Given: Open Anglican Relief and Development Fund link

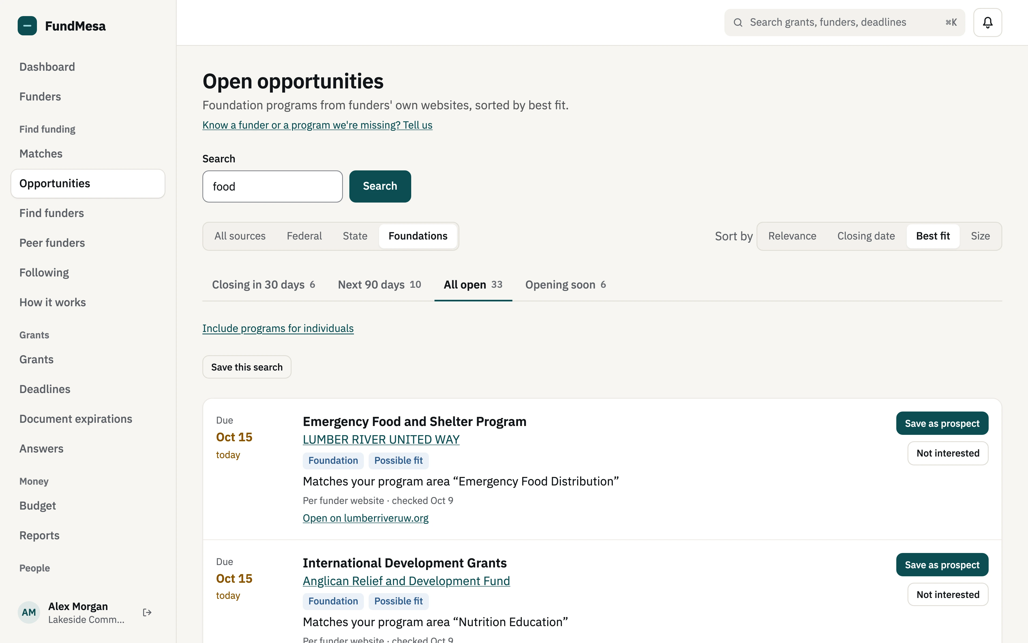Looking at the screenshot, I should point(406,581).
